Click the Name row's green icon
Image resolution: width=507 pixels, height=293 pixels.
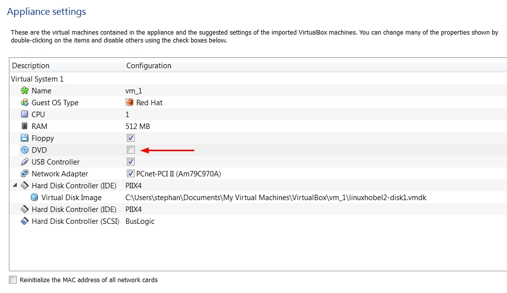[x=25, y=90]
